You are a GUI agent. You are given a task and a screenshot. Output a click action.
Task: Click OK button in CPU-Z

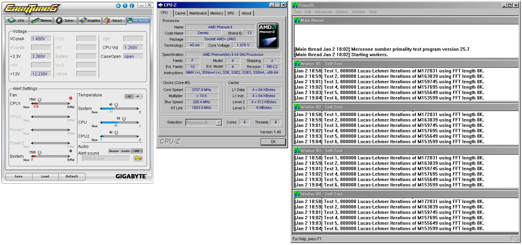click(x=273, y=142)
